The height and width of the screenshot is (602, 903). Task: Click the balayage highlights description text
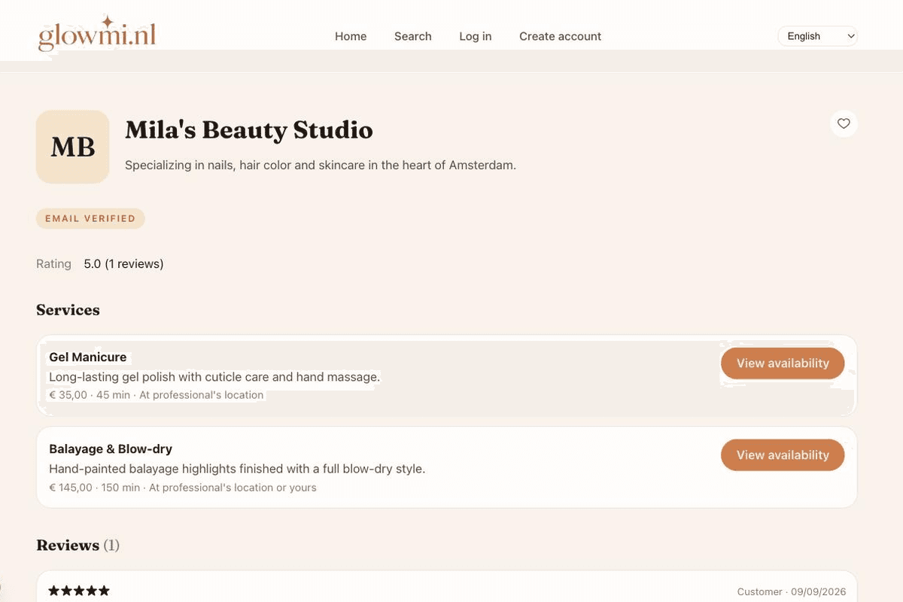(237, 469)
